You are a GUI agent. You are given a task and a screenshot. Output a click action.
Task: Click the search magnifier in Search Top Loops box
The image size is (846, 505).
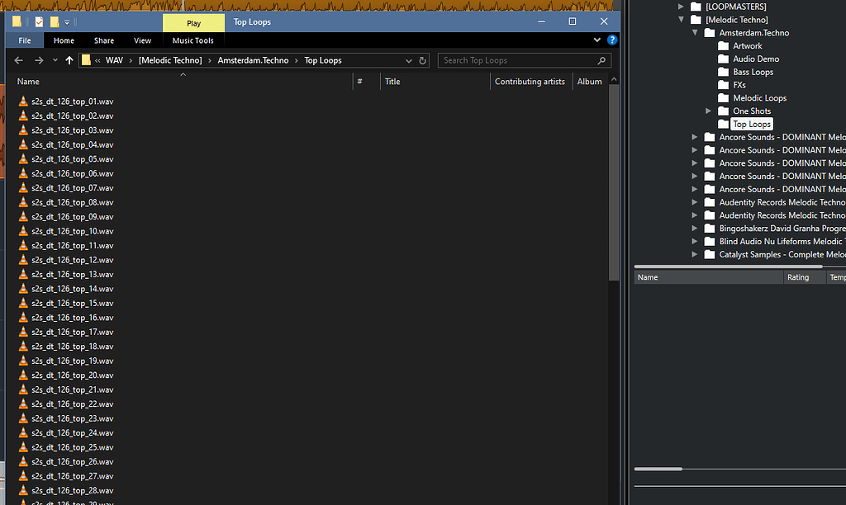coord(601,60)
